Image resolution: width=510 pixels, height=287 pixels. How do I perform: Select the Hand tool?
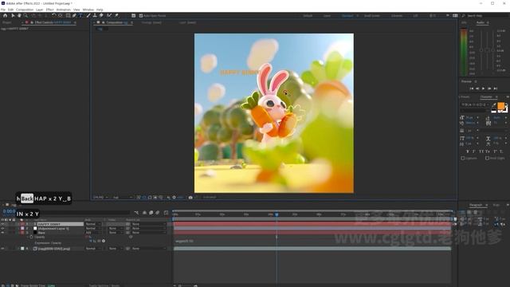point(19,15)
